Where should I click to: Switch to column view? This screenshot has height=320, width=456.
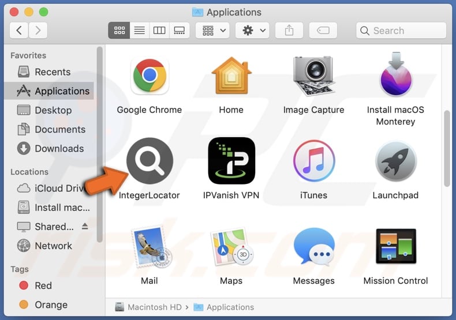(159, 30)
